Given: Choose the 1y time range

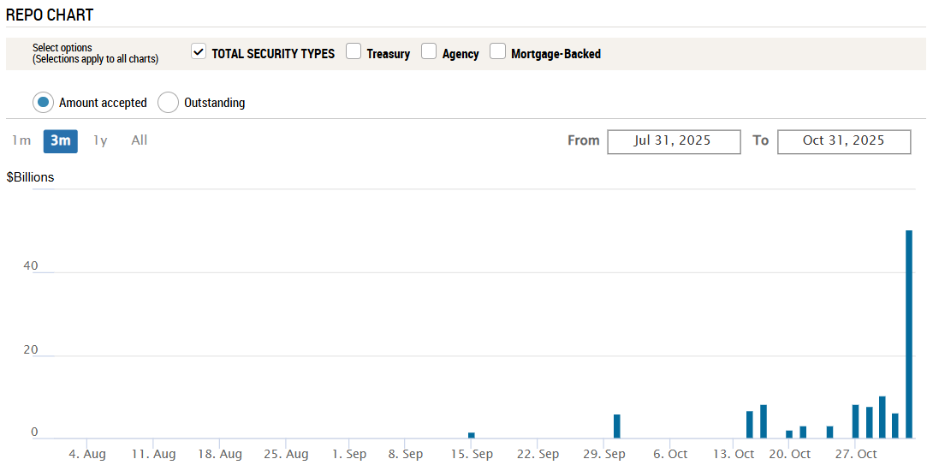Looking at the screenshot, I should (100, 140).
